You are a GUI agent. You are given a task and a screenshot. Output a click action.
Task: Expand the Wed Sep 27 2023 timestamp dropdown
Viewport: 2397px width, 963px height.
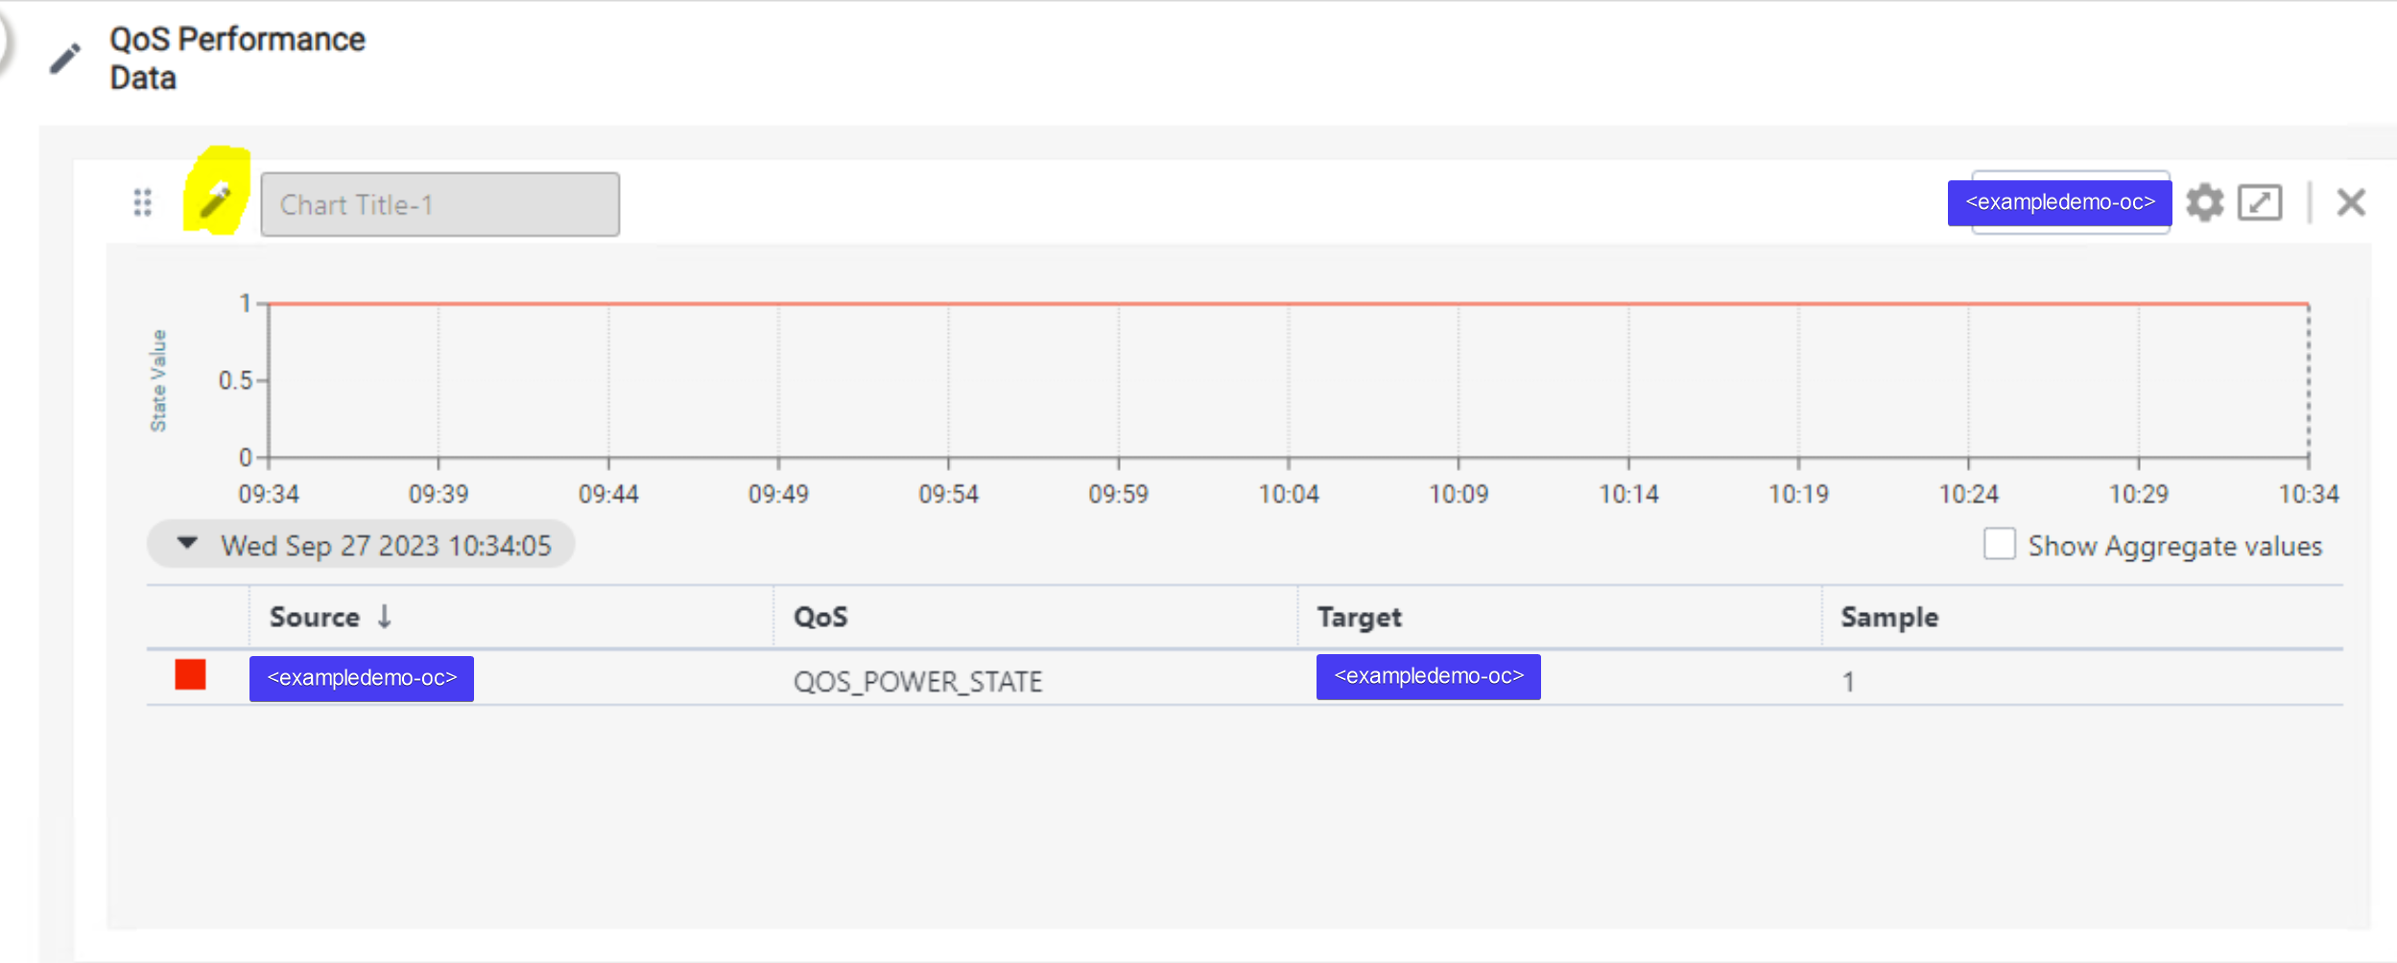[361, 545]
